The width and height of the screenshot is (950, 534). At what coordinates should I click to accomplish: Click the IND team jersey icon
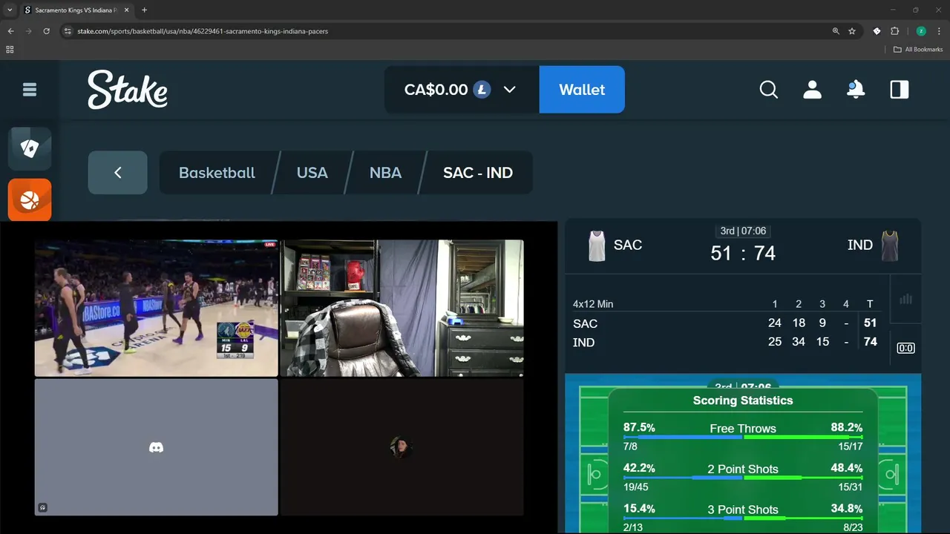point(890,245)
